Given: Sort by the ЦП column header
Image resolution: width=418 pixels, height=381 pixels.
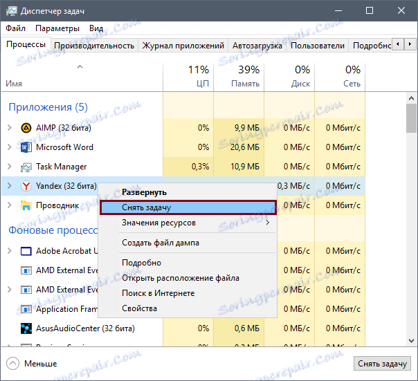Looking at the screenshot, I should [x=188, y=77].
